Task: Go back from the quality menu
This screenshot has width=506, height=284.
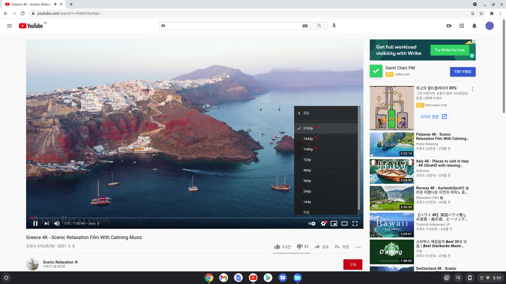Action: [x=299, y=113]
